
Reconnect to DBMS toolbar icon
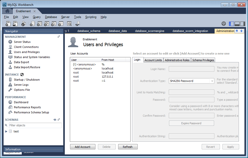point(78,24)
